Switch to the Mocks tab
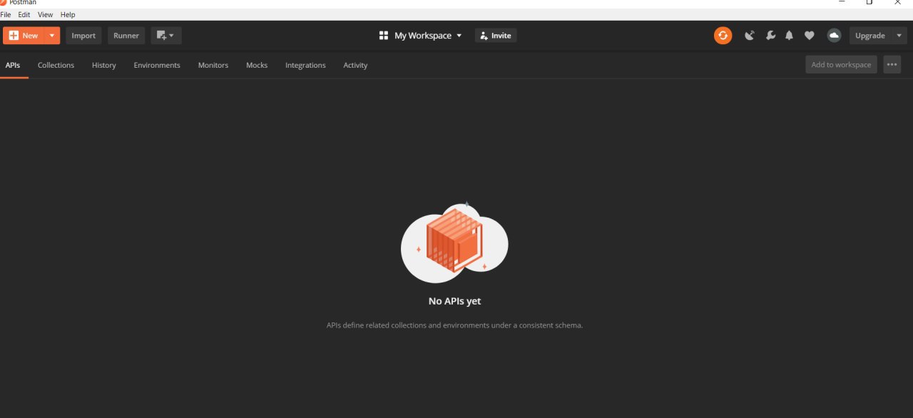 [x=257, y=65]
